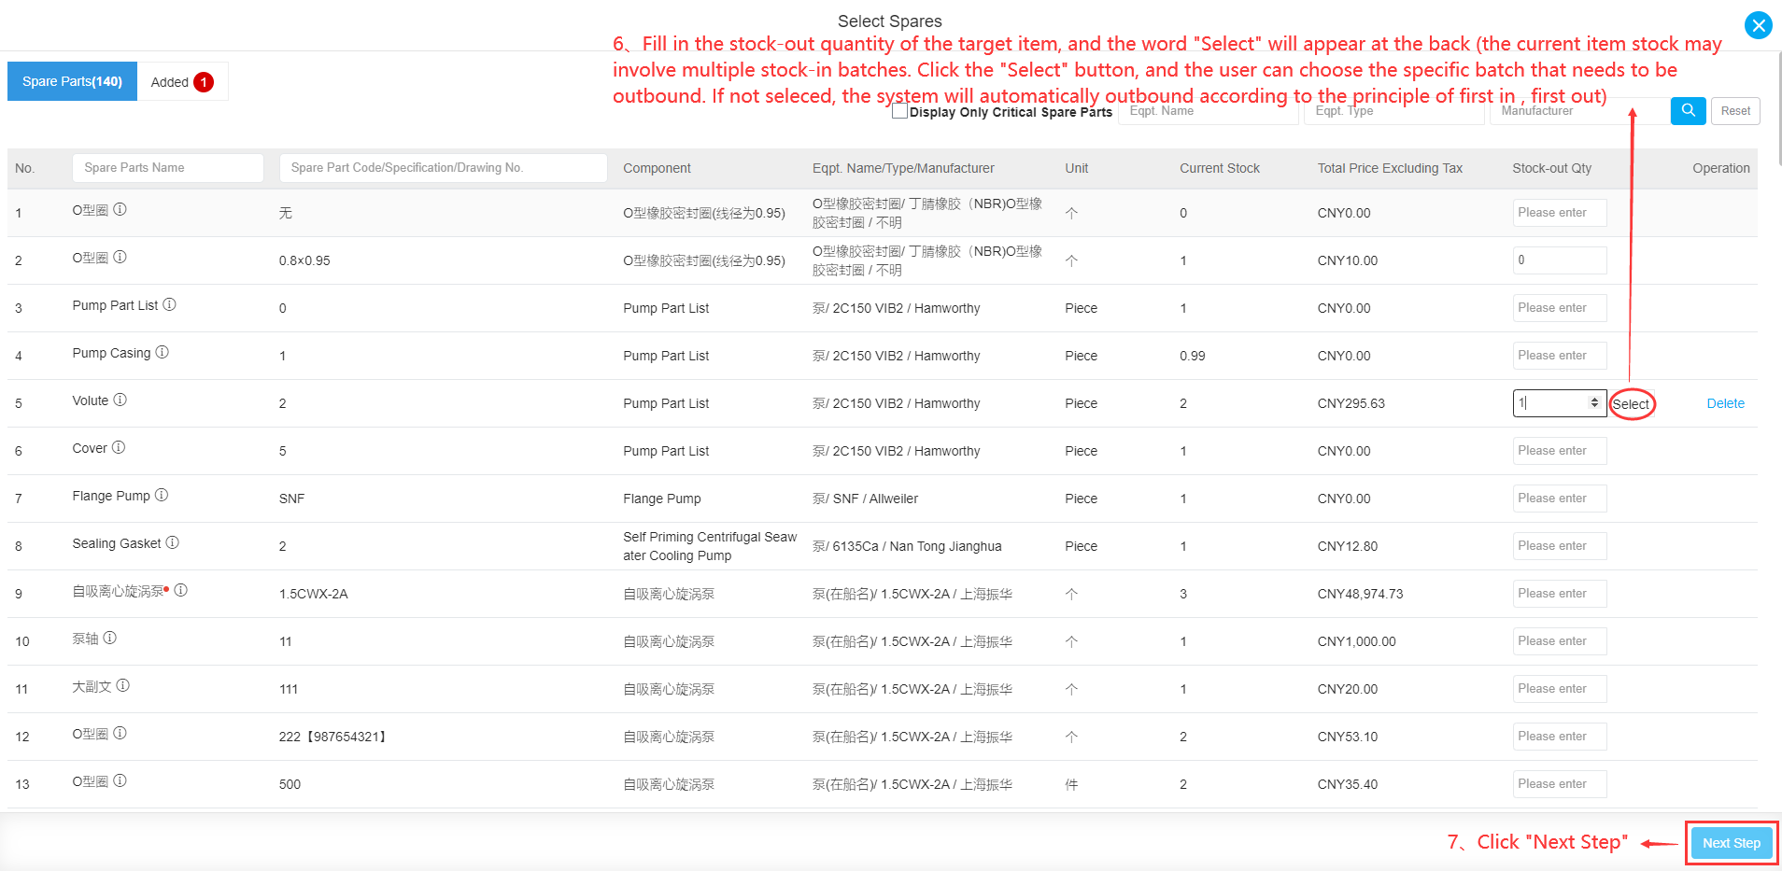Click stock-out quantity field containing 0 in row 2

point(1559,260)
